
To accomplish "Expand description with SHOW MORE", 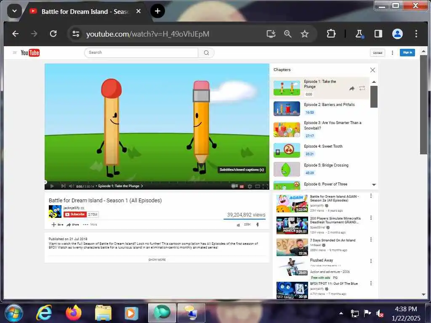I will pos(157,259).
